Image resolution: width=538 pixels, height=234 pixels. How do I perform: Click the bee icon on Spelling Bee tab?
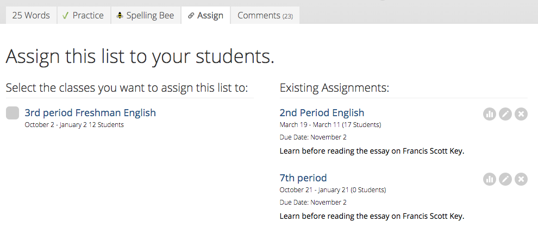pyautogui.click(x=120, y=16)
